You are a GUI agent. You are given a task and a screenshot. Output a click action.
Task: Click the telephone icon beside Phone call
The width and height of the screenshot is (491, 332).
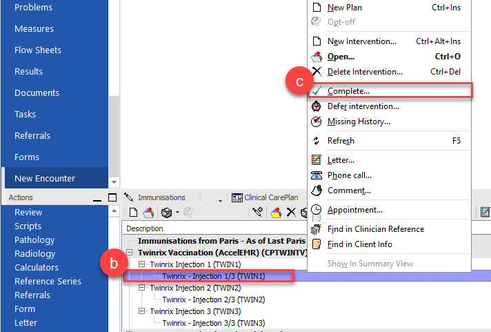click(317, 175)
